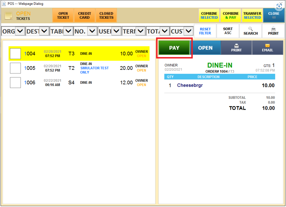Click the Search magnifier icon
This screenshot has width=286, height=207.
click(251, 29)
